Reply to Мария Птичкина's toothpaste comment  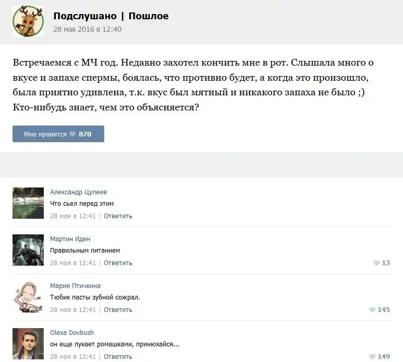point(118,310)
